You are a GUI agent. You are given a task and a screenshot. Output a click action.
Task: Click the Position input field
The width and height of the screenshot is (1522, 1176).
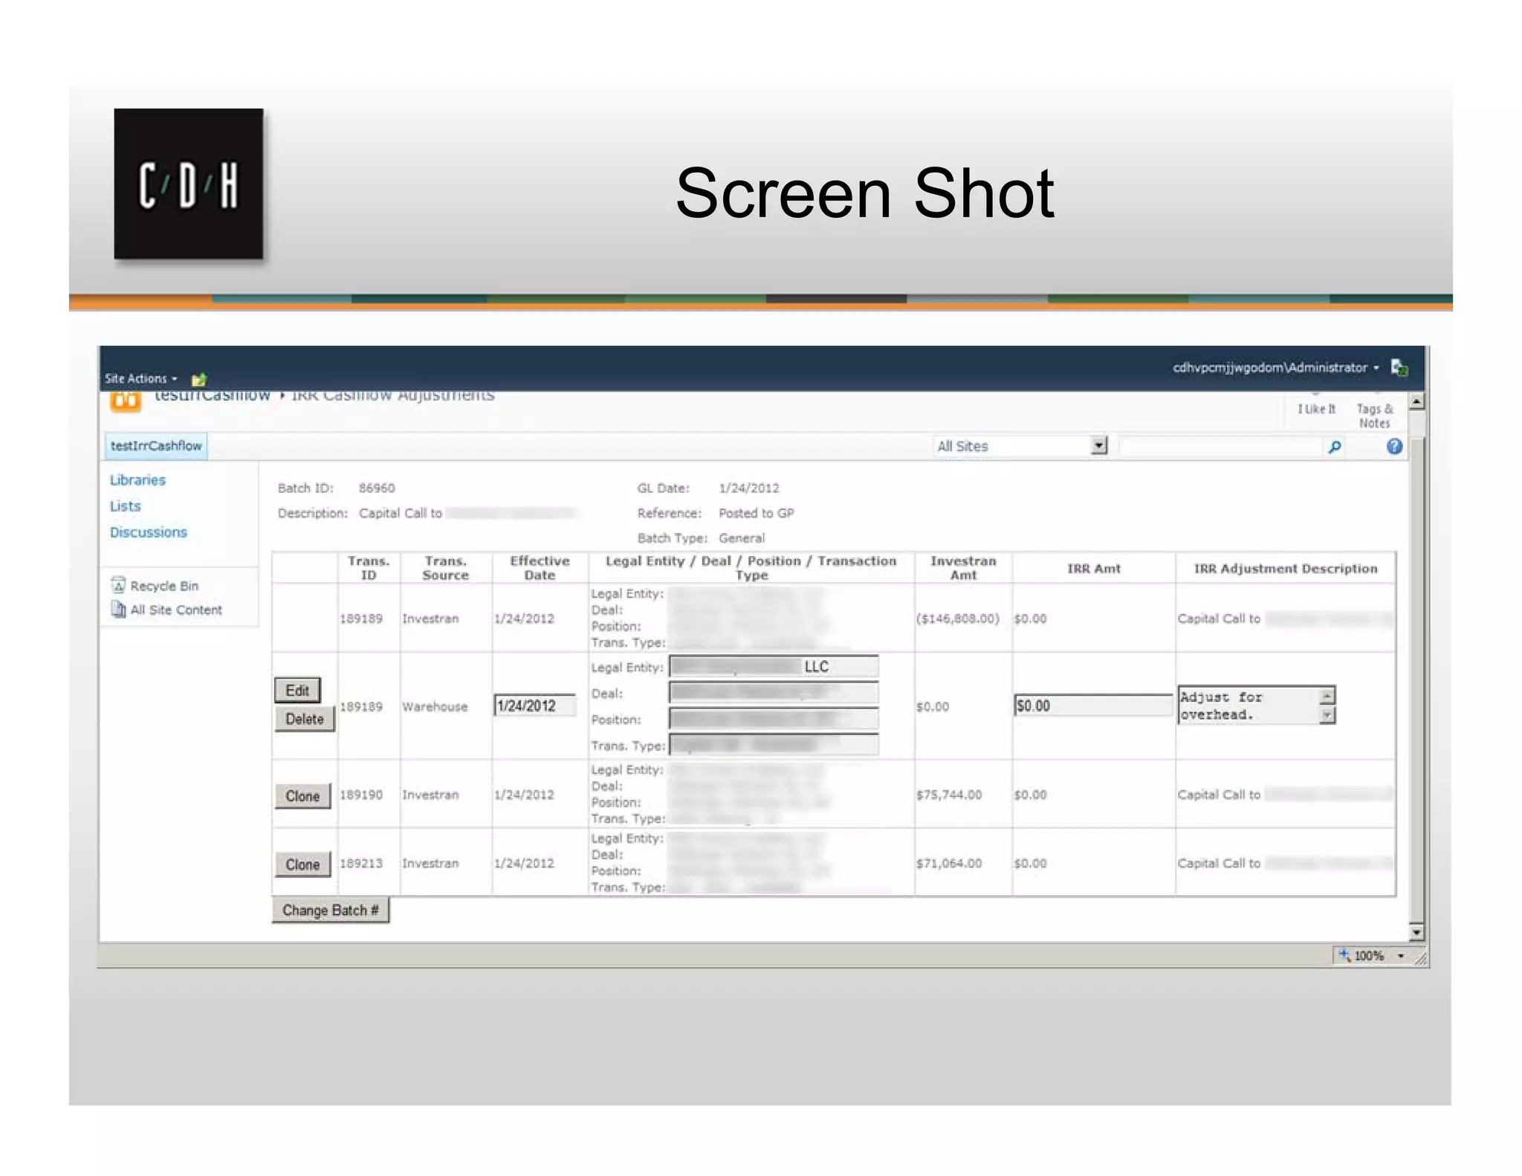pyautogui.click(x=774, y=719)
